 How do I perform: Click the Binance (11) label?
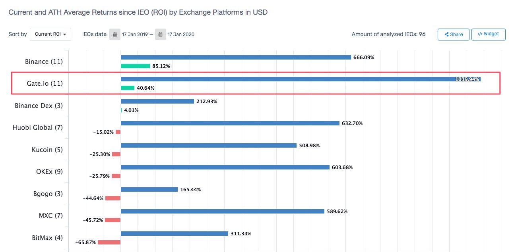44,62
